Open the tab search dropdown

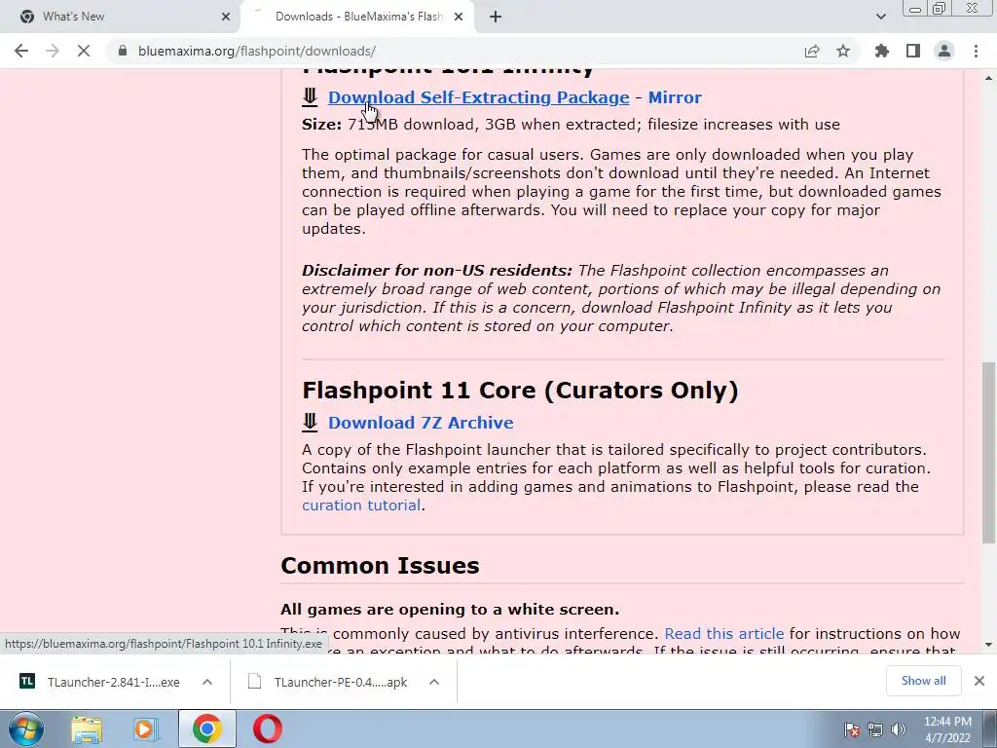tap(880, 17)
